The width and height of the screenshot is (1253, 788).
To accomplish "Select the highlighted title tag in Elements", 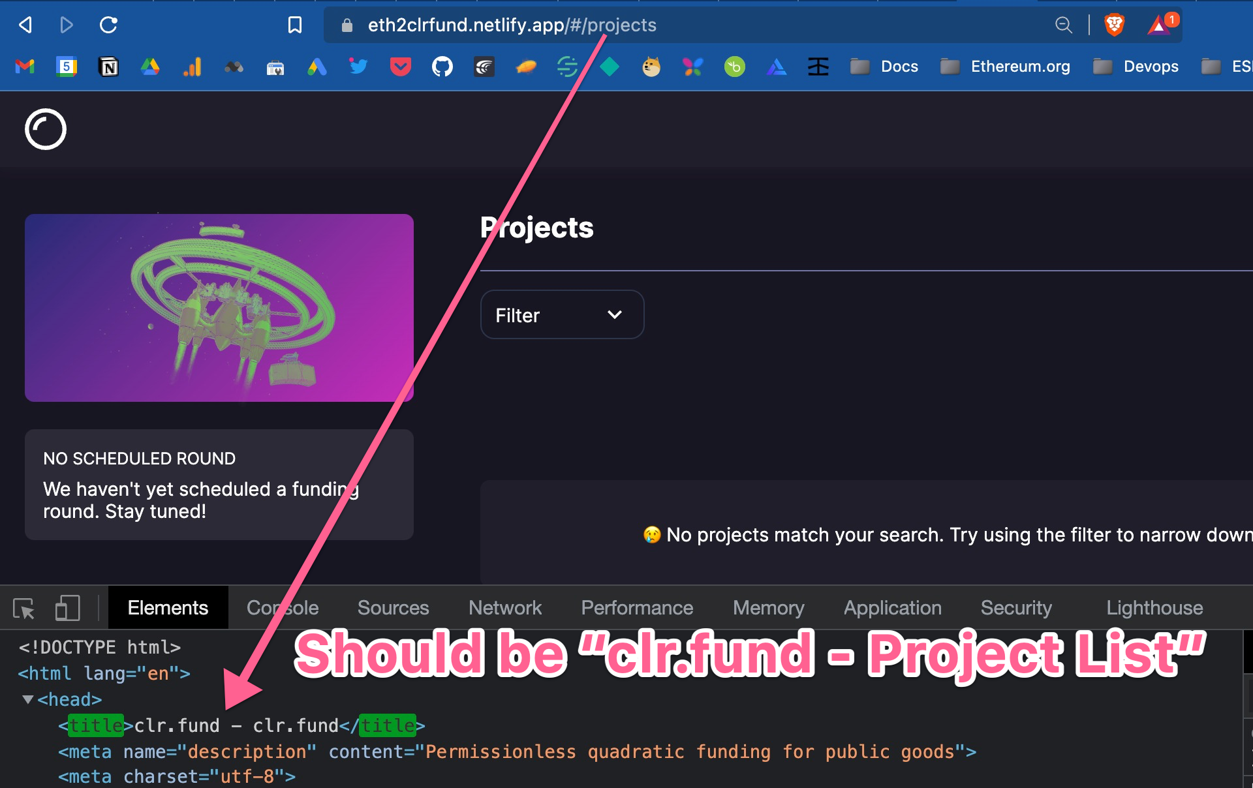I will pyautogui.click(x=95, y=725).
